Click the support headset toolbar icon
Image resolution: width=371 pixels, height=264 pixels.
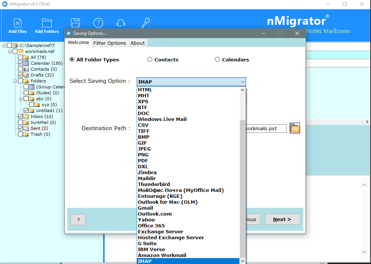tap(121, 23)
